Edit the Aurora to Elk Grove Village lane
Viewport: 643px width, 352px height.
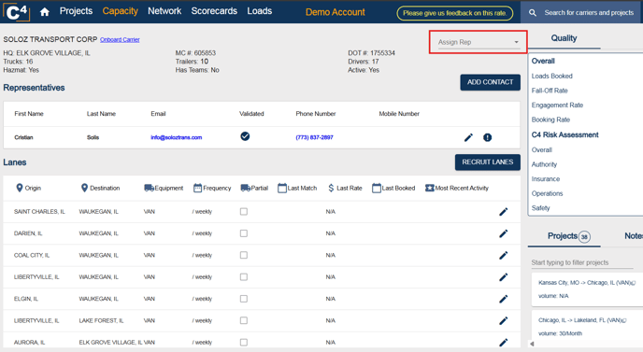pyautogui.click(x=503, y=342)
